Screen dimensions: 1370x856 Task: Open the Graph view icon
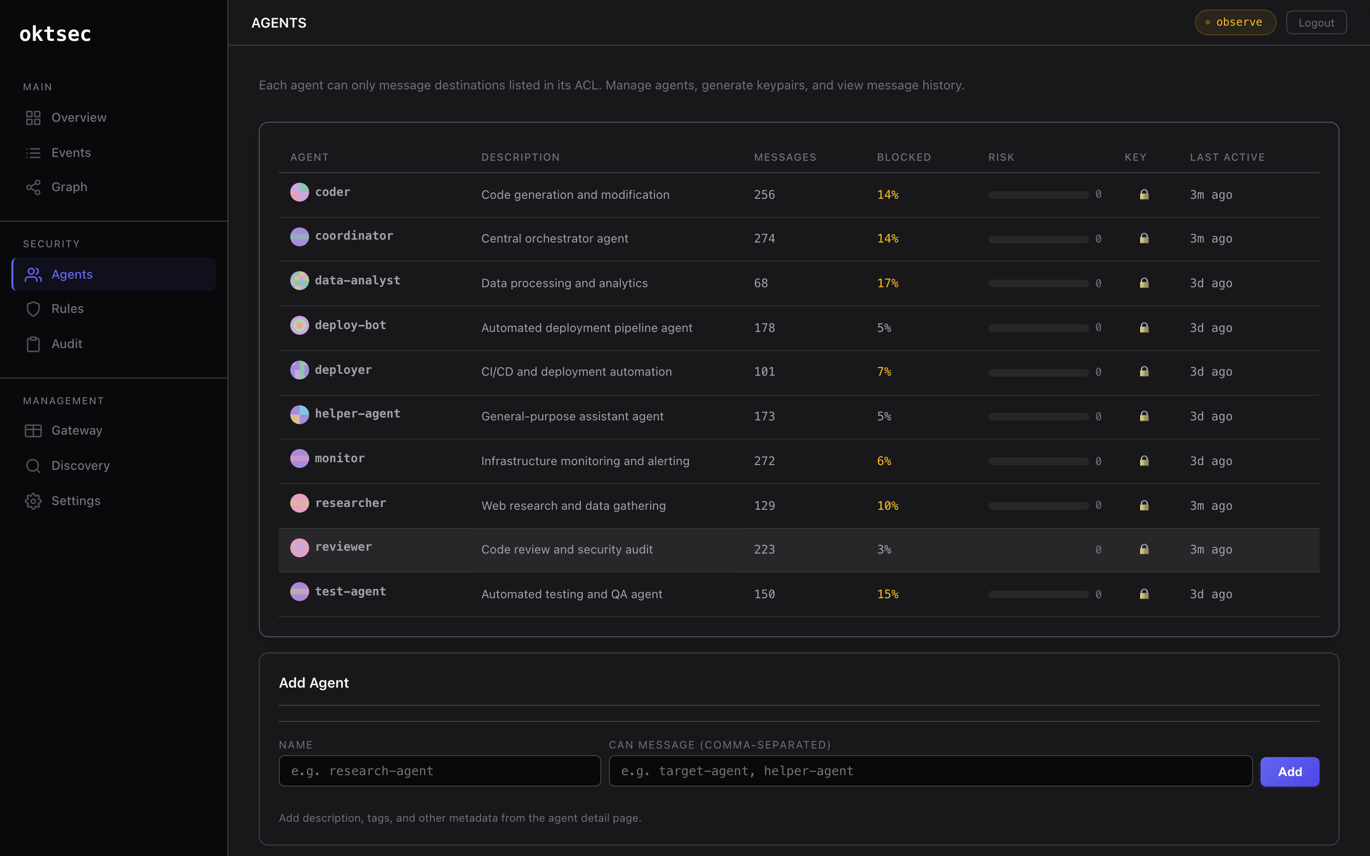tap(33, 187)
